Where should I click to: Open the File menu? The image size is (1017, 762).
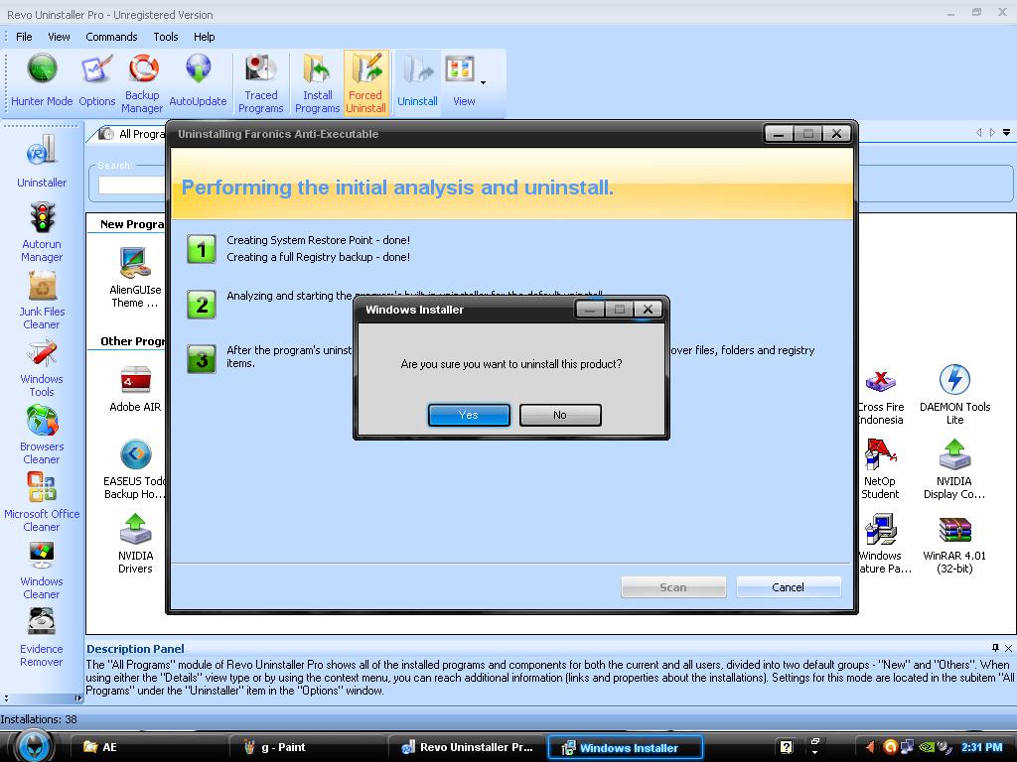(x=24, y=37)
